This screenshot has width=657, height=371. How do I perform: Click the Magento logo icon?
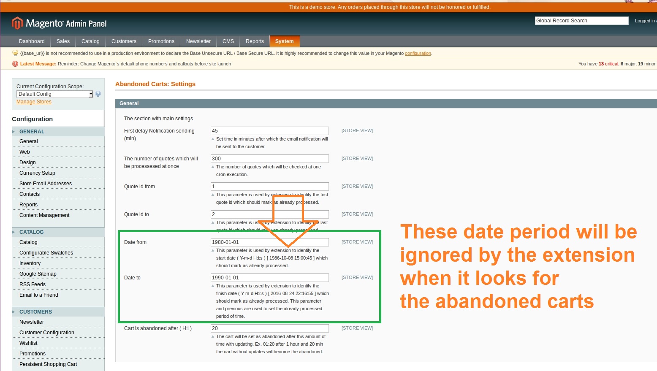pyautogui.click(x=17, y=23)
